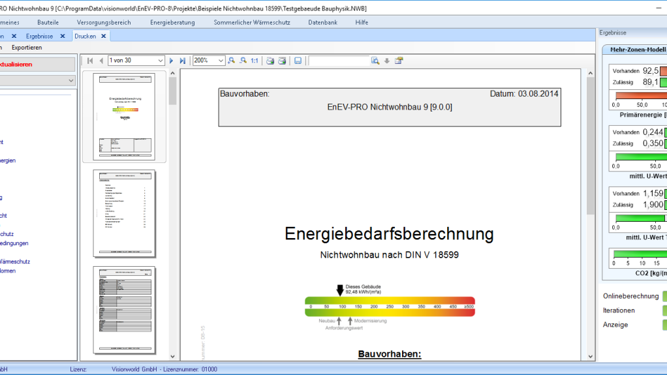Close the Drucken tab
The image size is (667, 375).
tap(103, 36)
